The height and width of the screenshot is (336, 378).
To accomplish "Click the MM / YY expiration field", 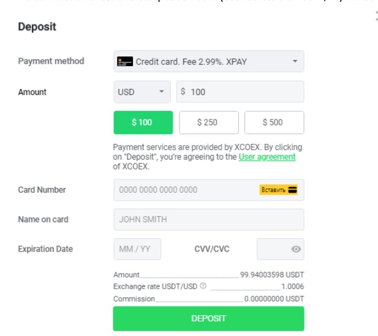I will [137, 249].
